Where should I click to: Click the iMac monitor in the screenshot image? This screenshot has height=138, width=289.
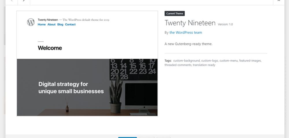point(141,97)
